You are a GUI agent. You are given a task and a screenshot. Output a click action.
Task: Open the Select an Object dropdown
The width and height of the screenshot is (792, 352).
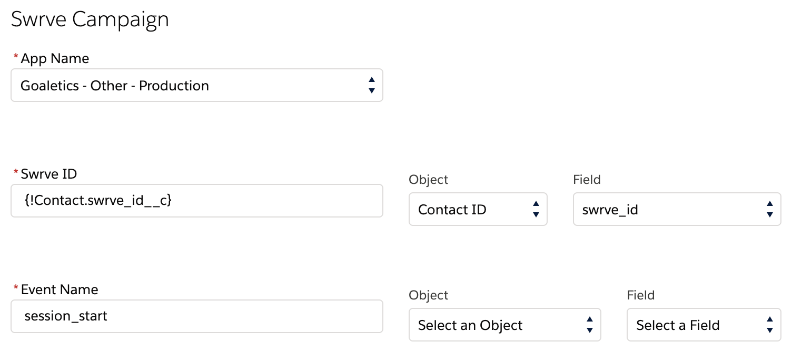pos(505,325)
